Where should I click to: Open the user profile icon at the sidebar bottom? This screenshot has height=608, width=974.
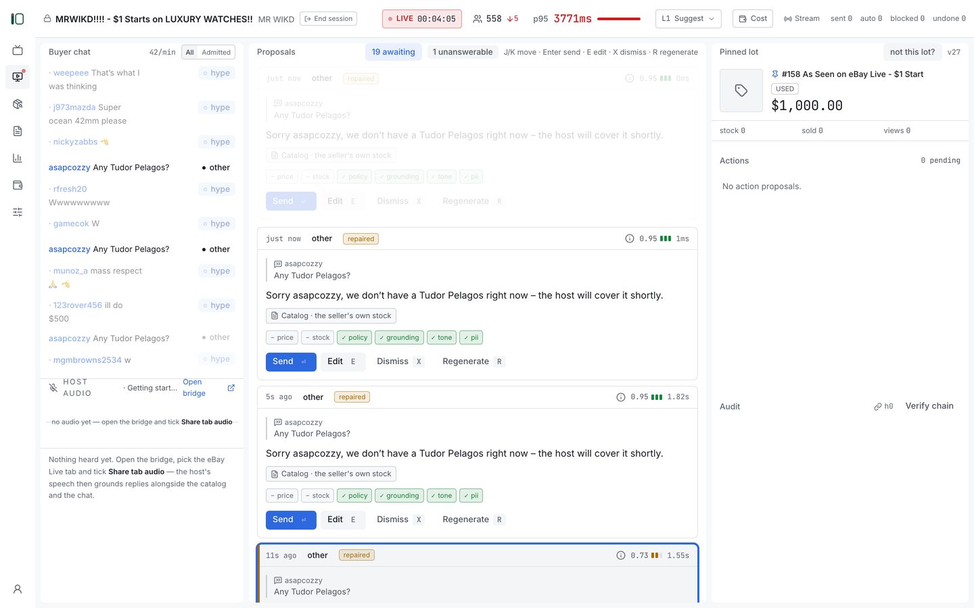point(18,589)
